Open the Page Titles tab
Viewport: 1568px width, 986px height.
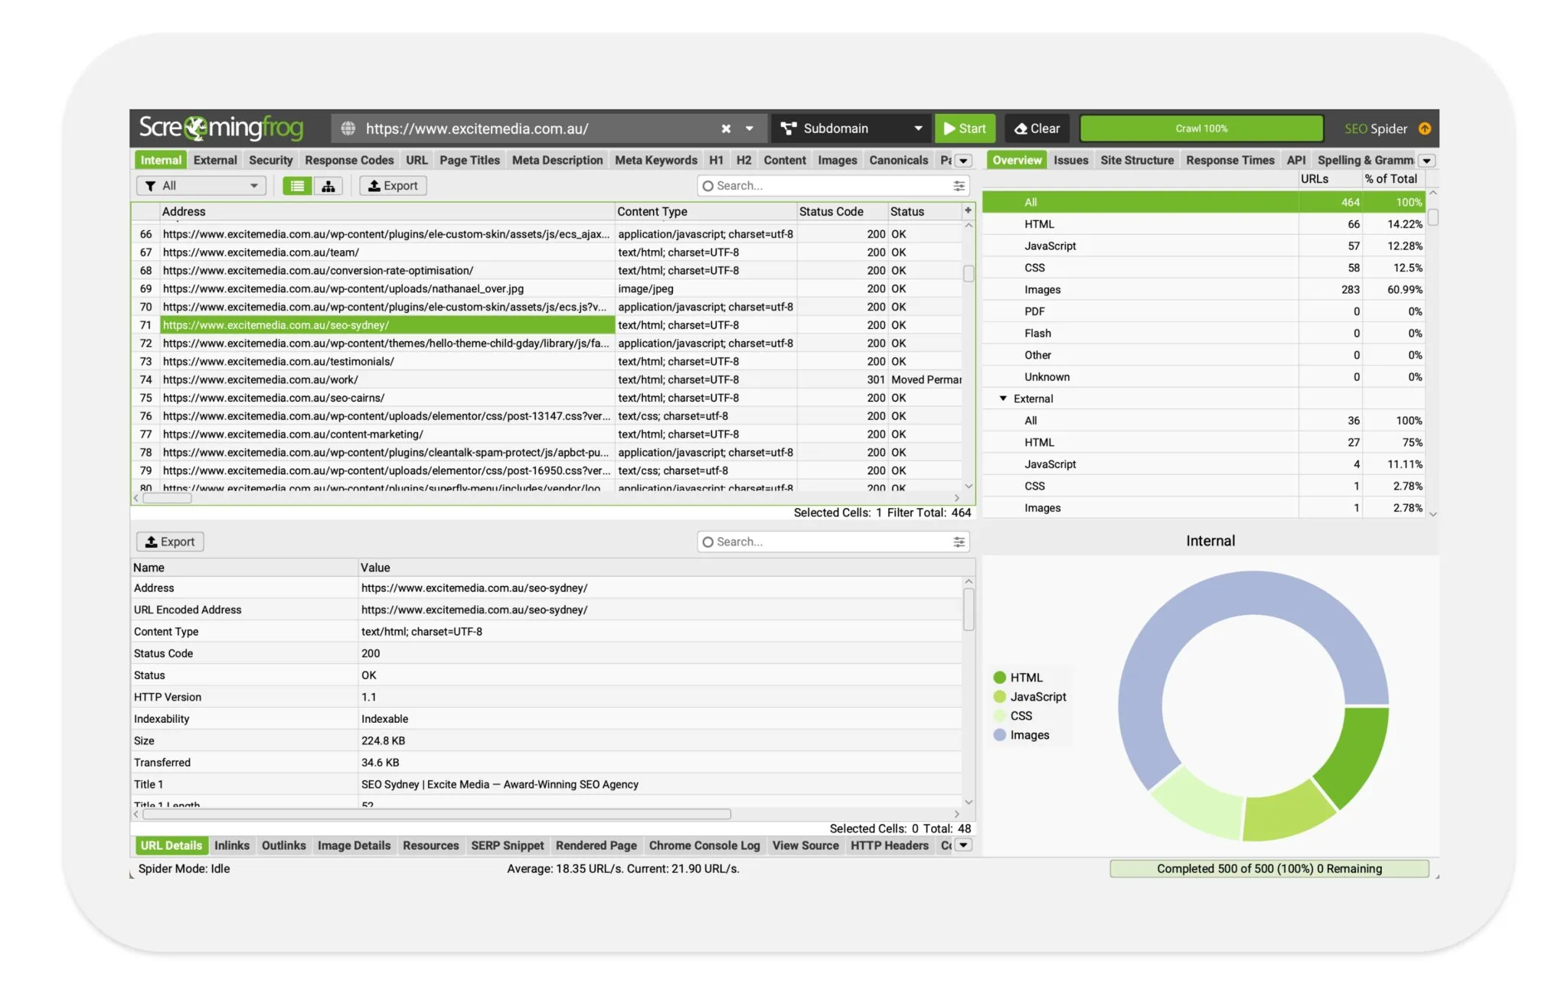point(469,160)
